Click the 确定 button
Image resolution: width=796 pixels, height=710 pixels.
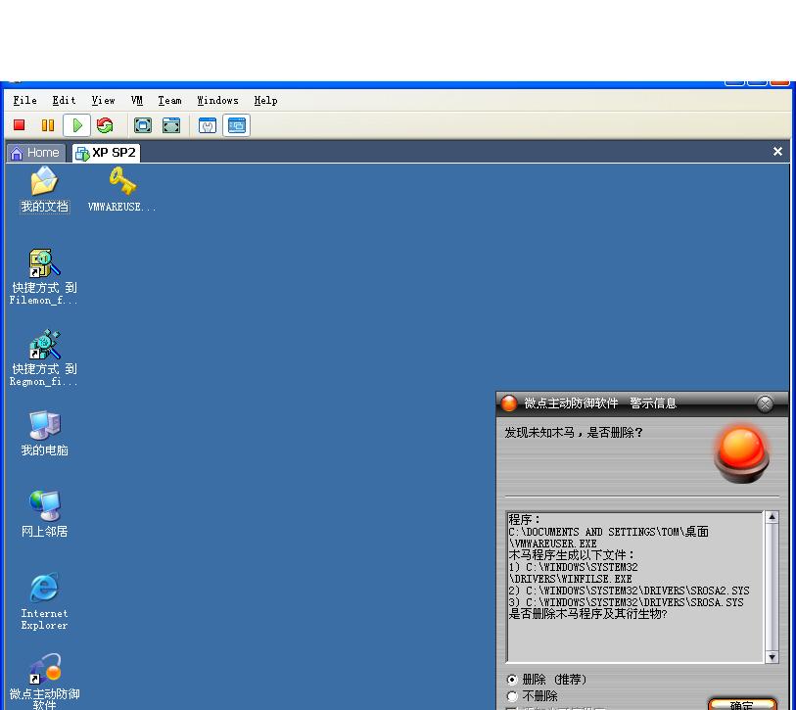pos(742,704)
